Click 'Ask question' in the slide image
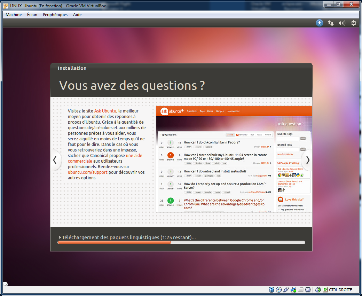 (x=290, y=124)
